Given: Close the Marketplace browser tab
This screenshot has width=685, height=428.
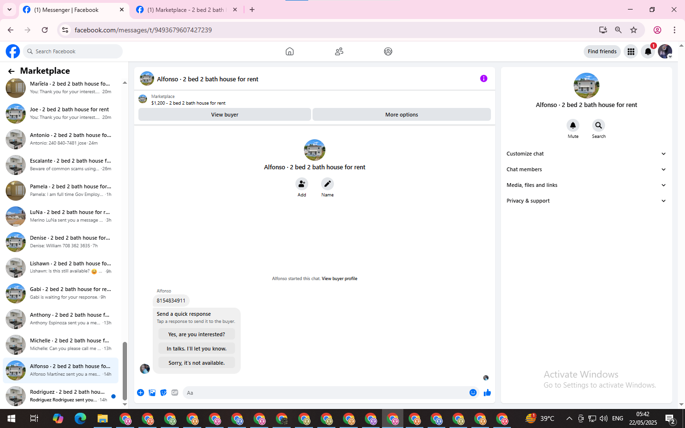Looking at the screenshot, I should 235,10.
